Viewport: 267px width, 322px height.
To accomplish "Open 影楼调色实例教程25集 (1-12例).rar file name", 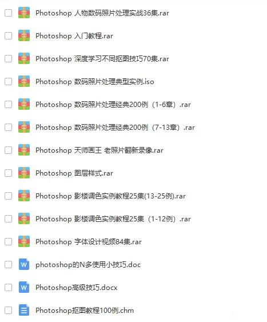I will [x=113, y=219].
